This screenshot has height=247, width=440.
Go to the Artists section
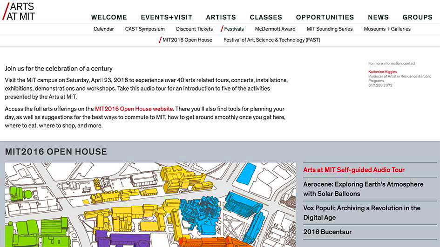tap(221, 17)
